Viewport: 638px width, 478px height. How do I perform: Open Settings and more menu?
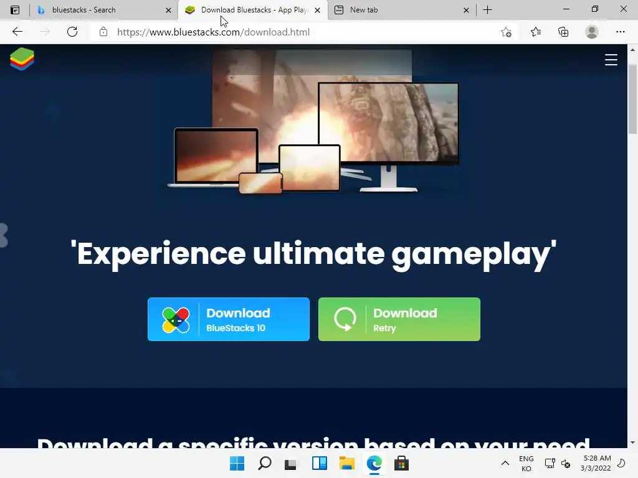point(620,32)
